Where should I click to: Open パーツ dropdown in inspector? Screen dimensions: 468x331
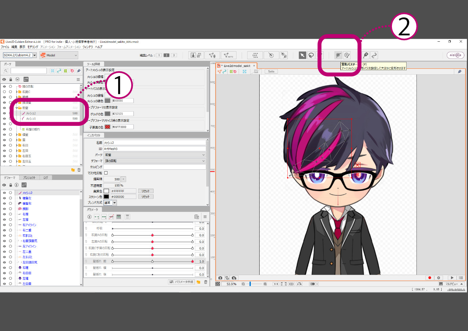[x=155, y=155]
